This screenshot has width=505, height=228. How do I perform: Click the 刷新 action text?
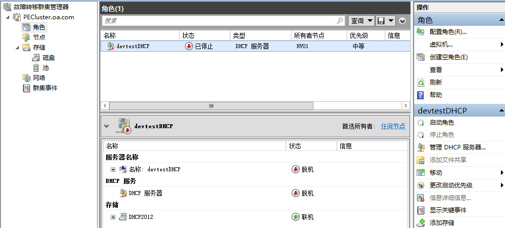click(x=436, y=83)
